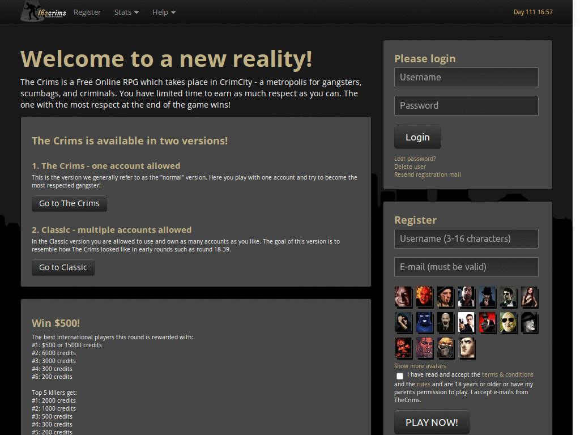Focus the Password field
This screenshot has width=580, height=435.
(x=466, y=106)
